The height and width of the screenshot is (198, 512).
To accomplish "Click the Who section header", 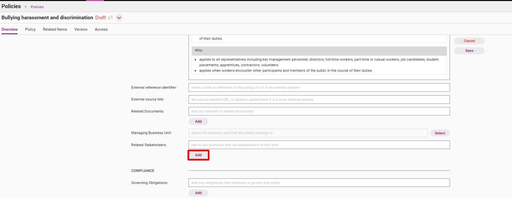I will pos(319,50).
